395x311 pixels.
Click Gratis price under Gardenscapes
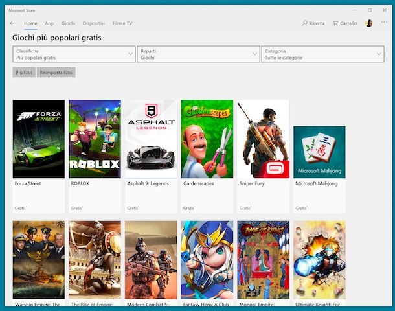coord(189,208)
